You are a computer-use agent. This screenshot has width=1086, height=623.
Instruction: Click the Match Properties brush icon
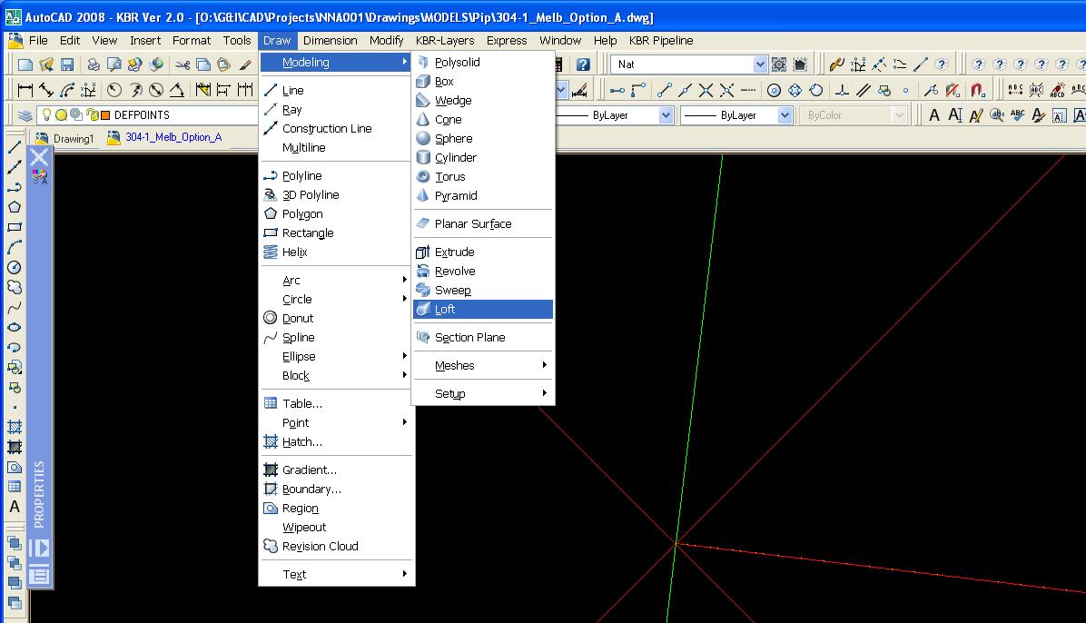click(x=244, y=64)
